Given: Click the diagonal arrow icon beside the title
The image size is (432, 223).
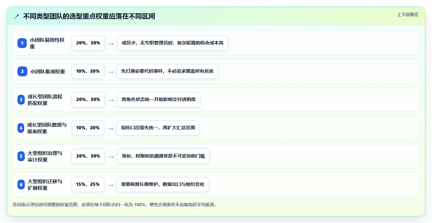Looking at the screenshot, I should 17,16.
